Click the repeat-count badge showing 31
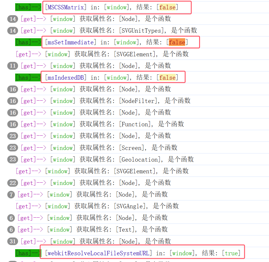The width and height of the screenshot is (269, 262). point(13,242)
